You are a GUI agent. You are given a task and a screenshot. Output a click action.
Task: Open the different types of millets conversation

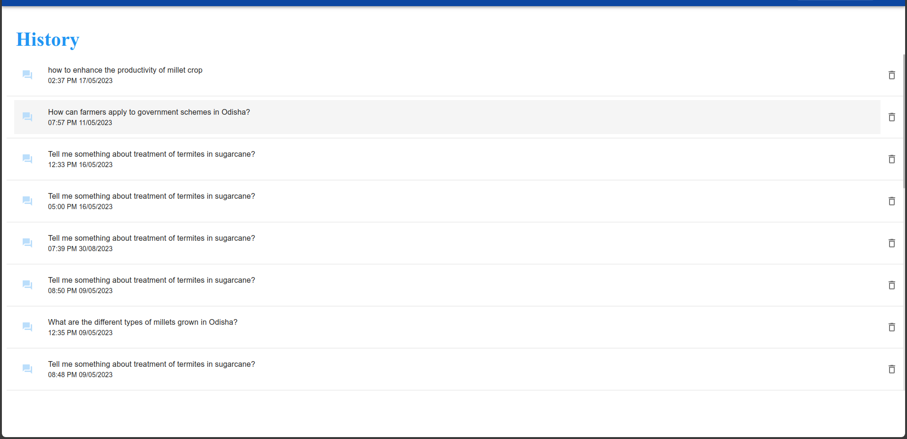coord(143,322)
